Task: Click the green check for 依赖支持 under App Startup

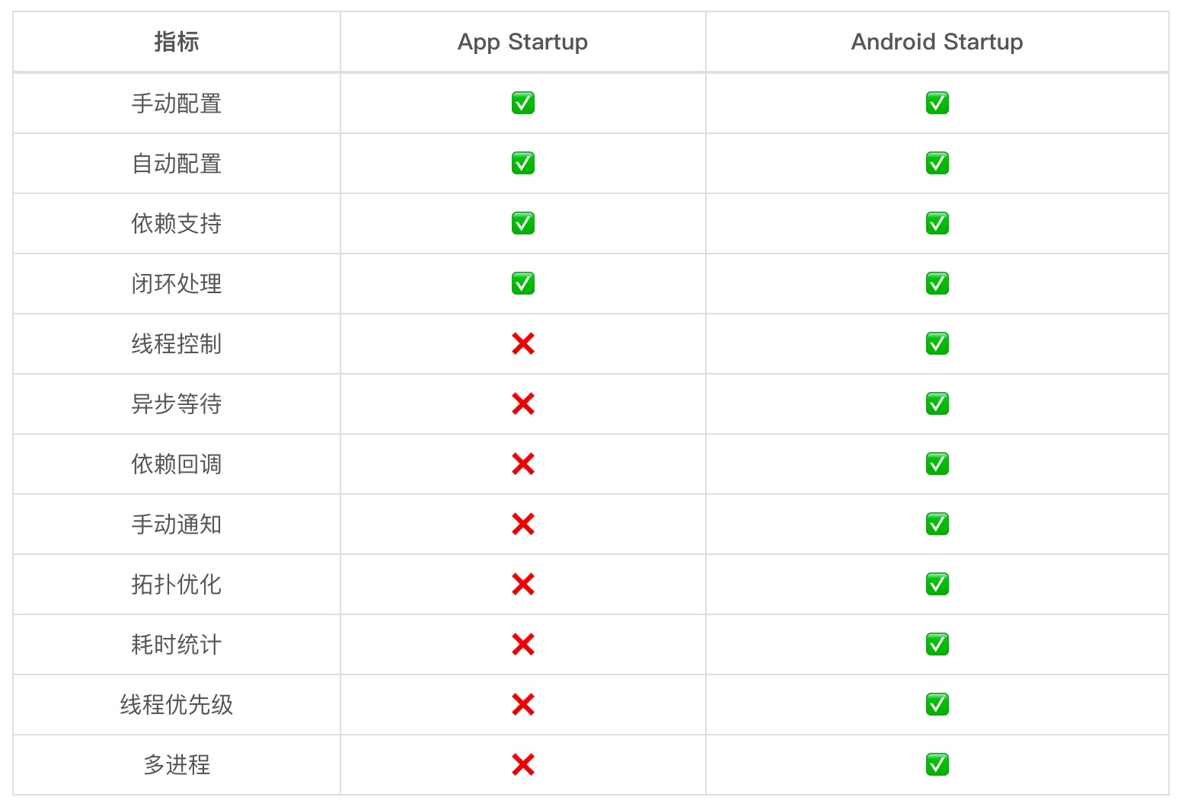Action: click(522, 223)
